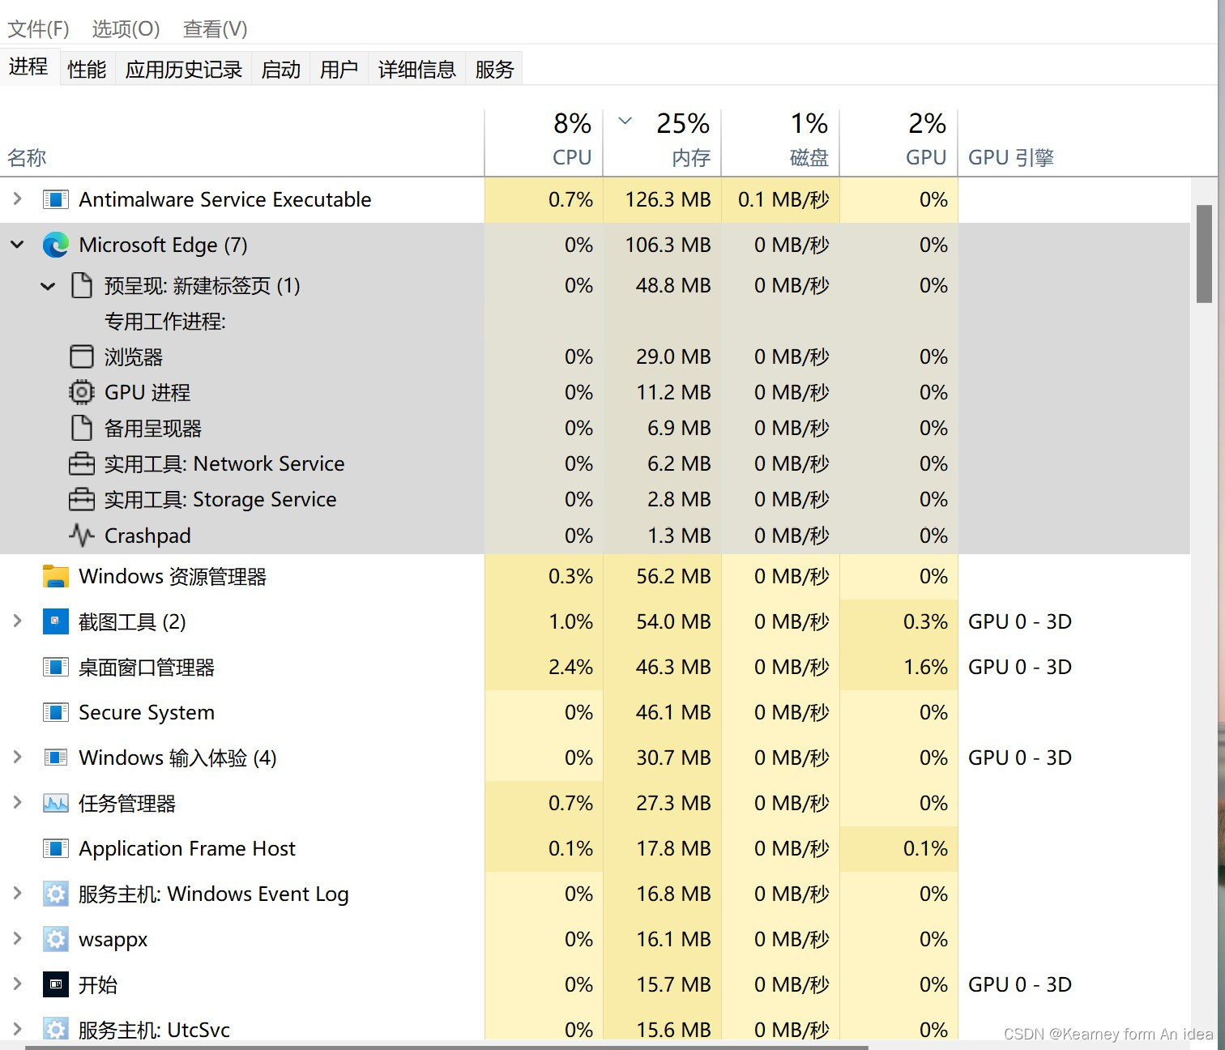This screenshot has height=1050, width=1225.
Task: Switch to the 启动 tab
Action: (280, 70)
